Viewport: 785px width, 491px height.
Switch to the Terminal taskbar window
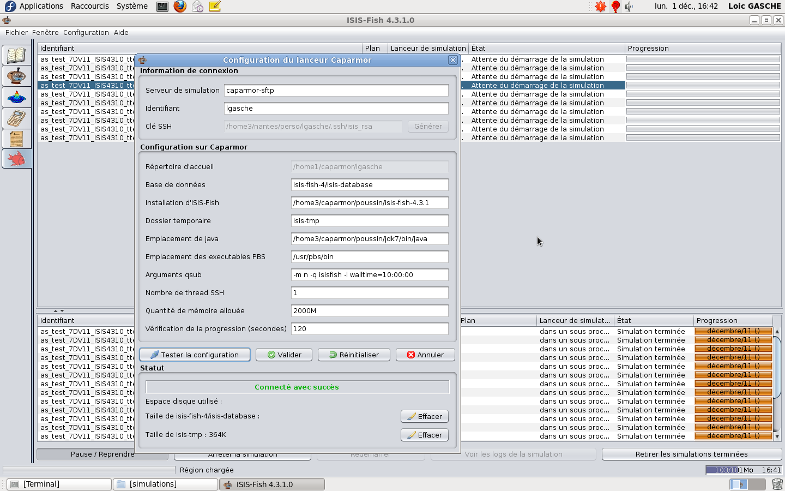[x=59, y=484]
